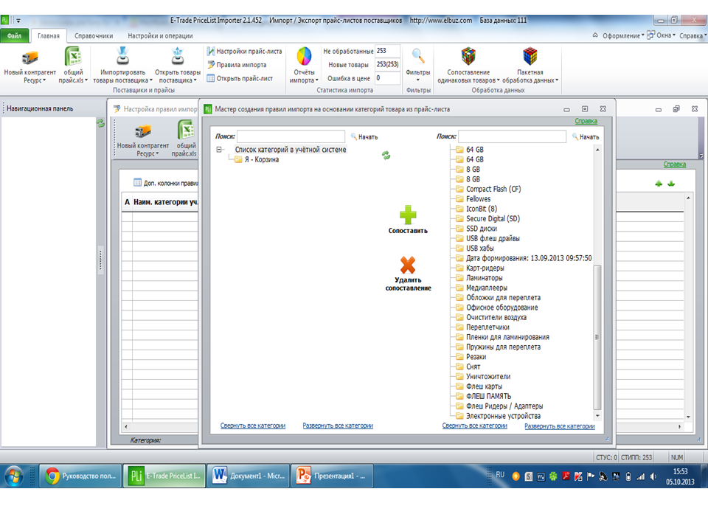
Task: Select USB флеш драйвы folder
Action: (x=493, y=238)
